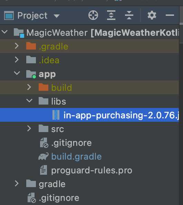Expand the .gradle folder

[x=17, y=46]
